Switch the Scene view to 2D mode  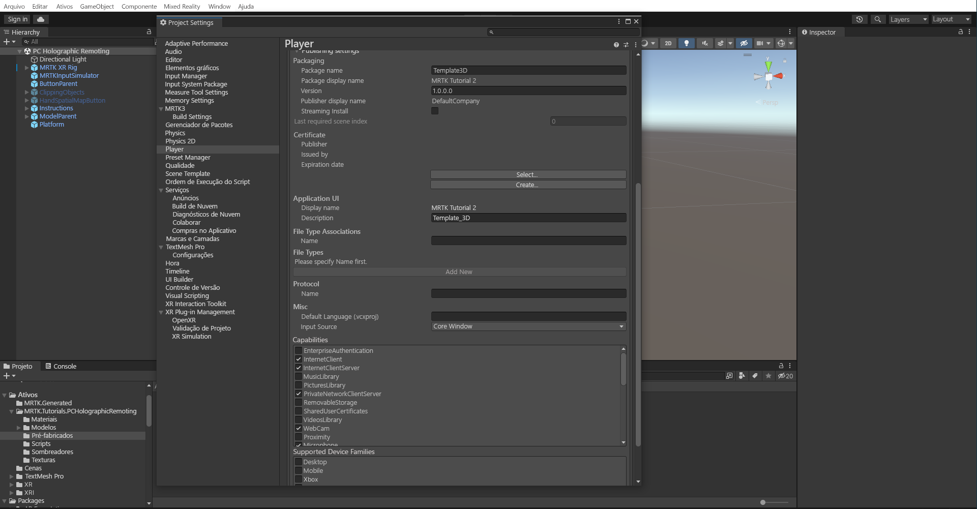(668, 43)
